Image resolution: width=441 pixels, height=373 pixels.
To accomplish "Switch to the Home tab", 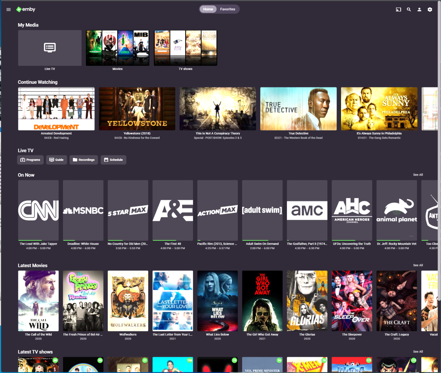I will click(x=208, y=9).
